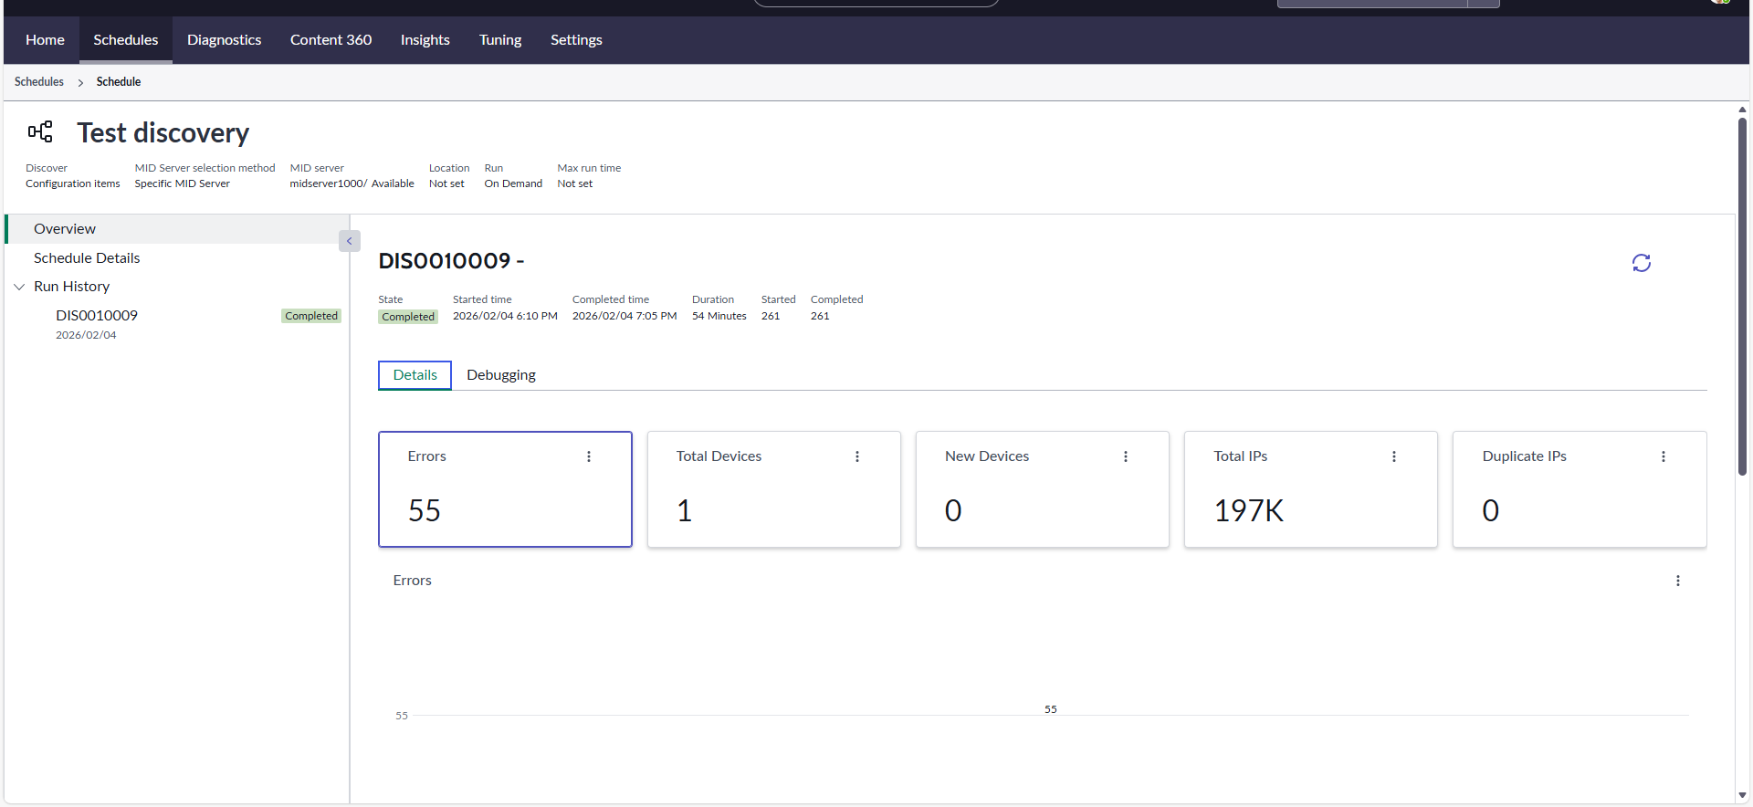Open the New Devices card options menu

pos(1126,456)
